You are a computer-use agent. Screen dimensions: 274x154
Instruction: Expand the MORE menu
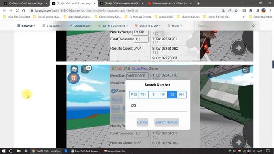click(x=175, y=26)
